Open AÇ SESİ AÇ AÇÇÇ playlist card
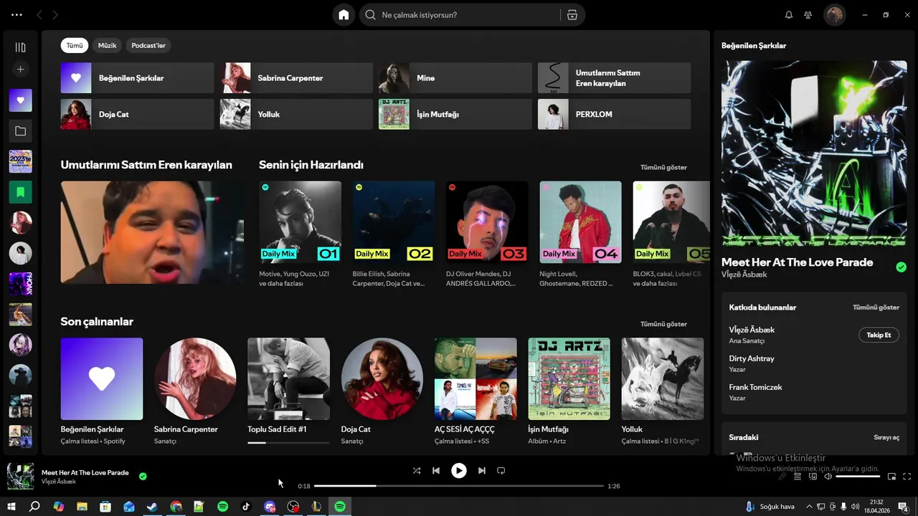The image size is (918, 516). [475, 391]
